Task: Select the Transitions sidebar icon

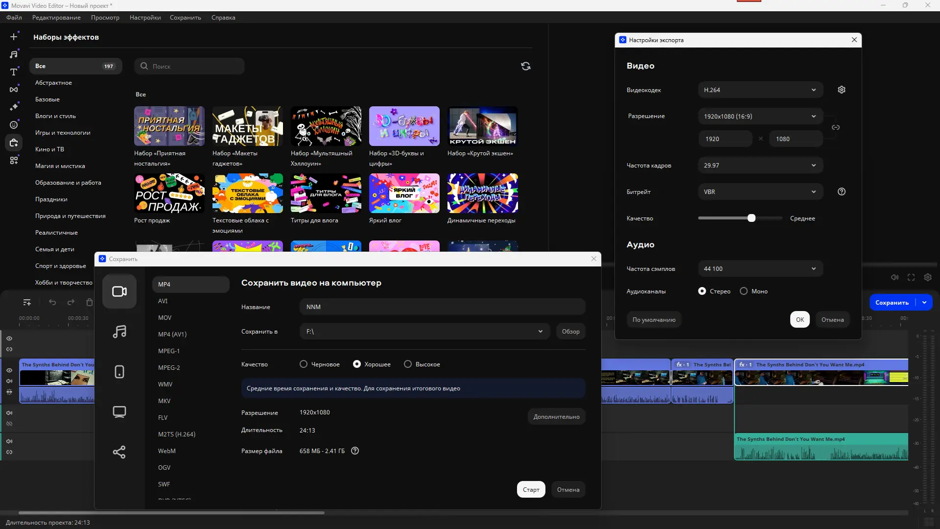Action: pyautogui.click(x=14, y=89)
